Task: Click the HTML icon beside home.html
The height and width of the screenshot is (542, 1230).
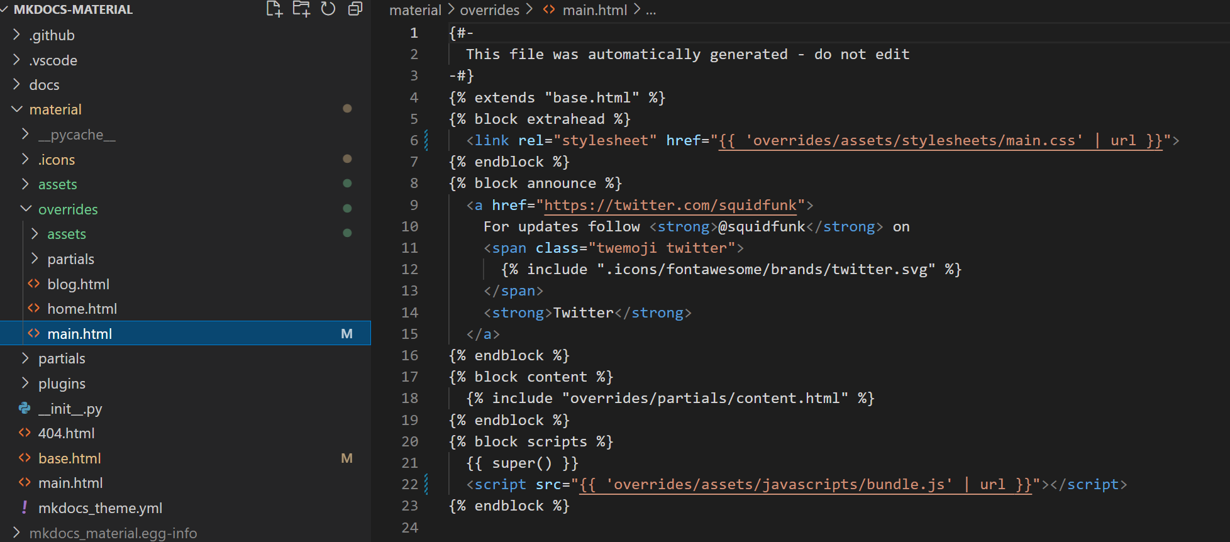Action: (34, 308)
